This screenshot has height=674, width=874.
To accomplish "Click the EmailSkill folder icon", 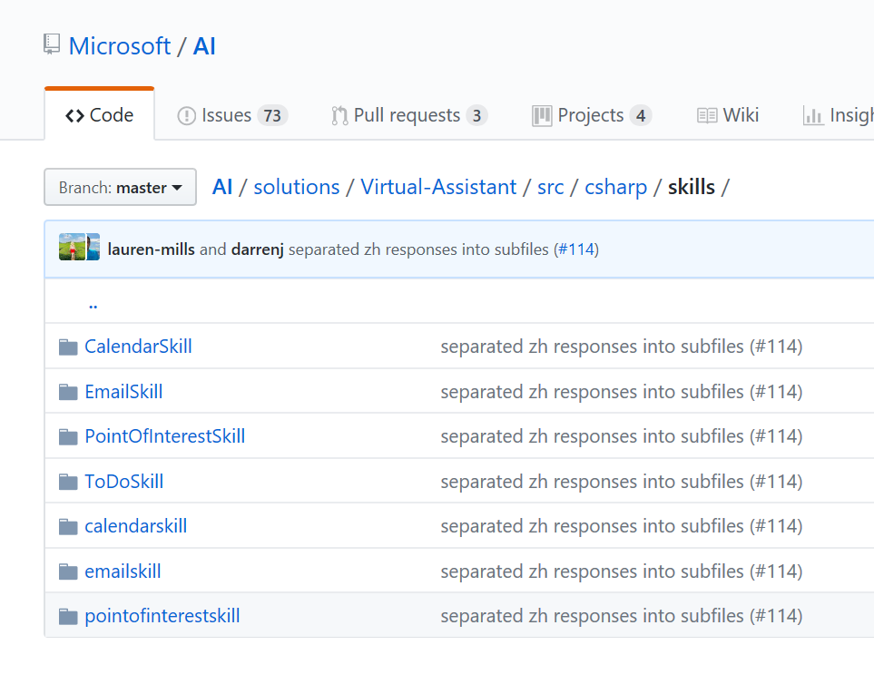I will (68, 392).
